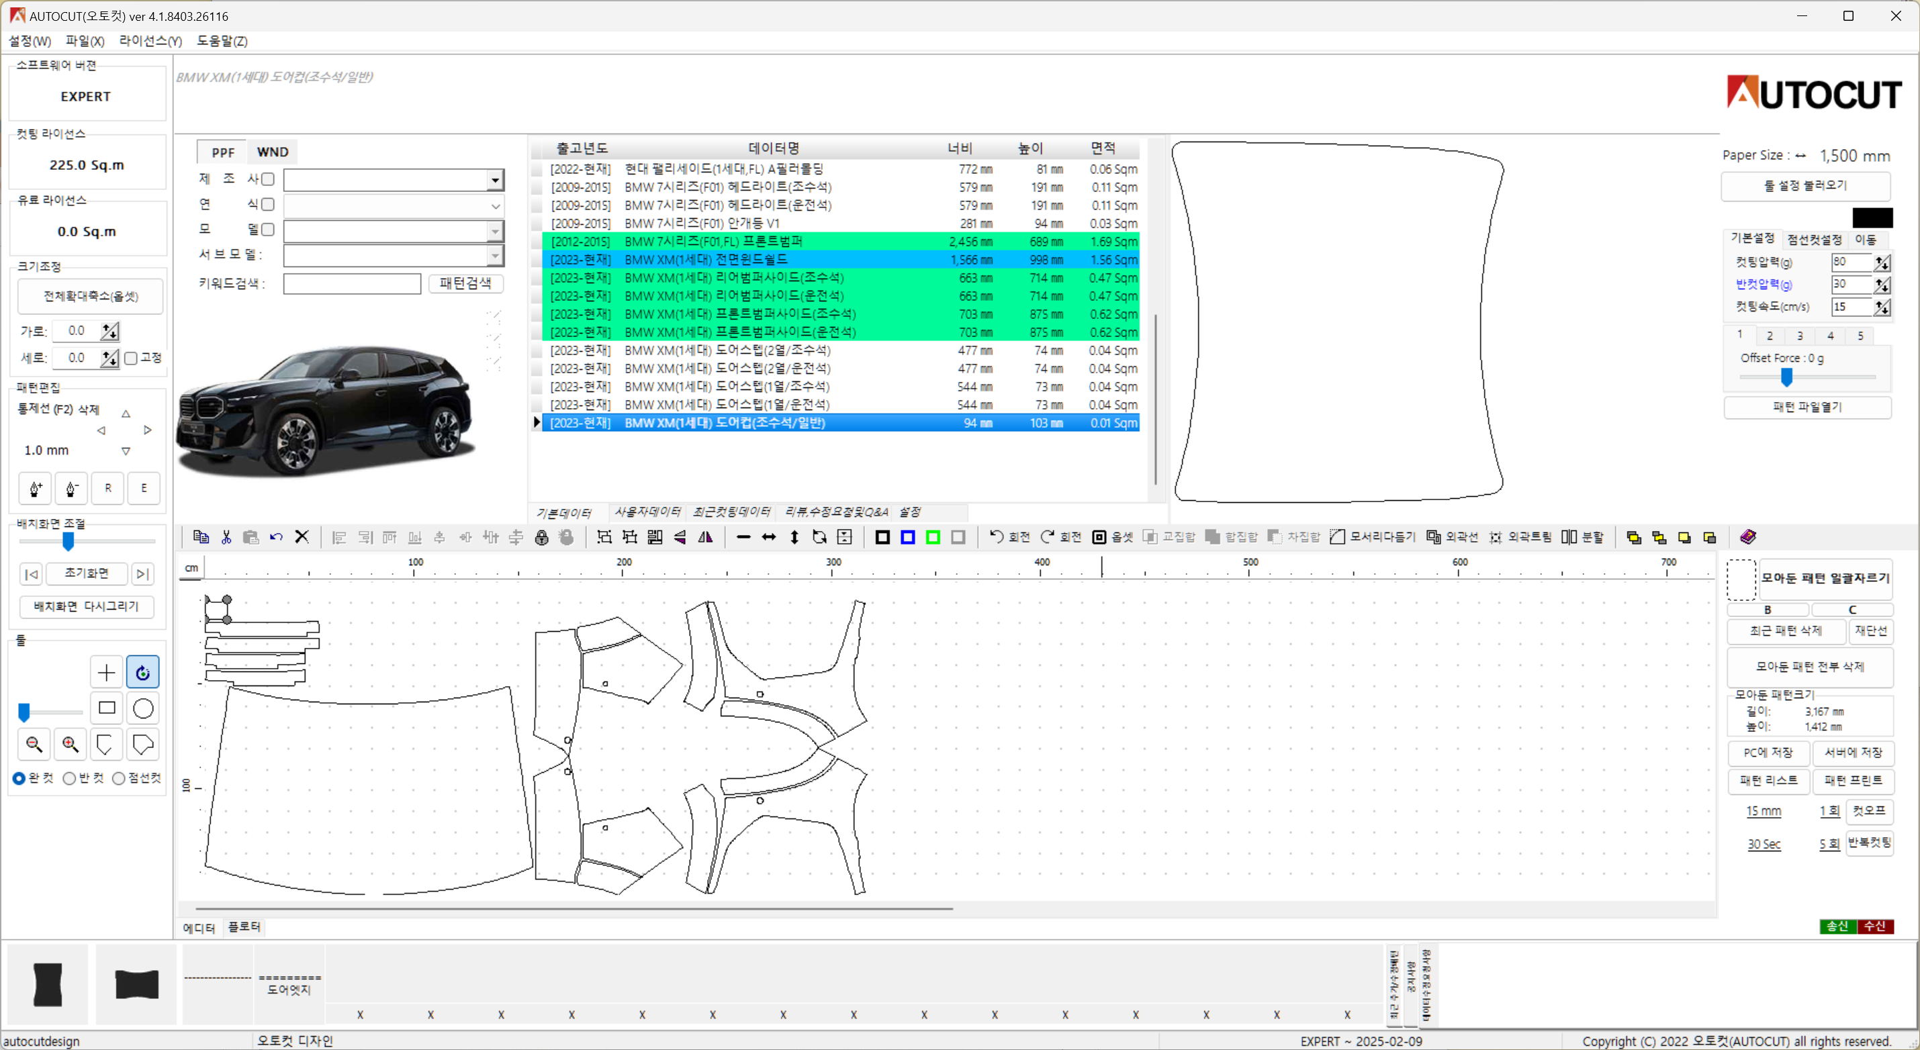Select the crosshair plus tool

tap(107, 672)
